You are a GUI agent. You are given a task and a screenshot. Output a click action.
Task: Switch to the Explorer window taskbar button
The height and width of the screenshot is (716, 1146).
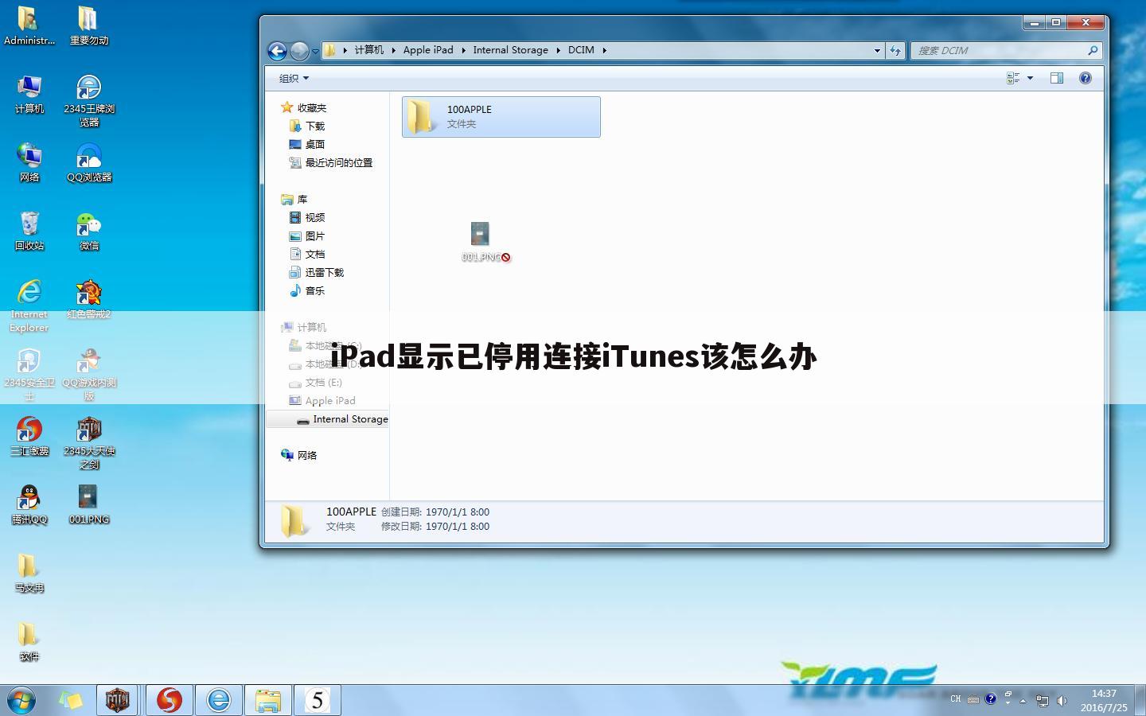(x=268, y=700)
